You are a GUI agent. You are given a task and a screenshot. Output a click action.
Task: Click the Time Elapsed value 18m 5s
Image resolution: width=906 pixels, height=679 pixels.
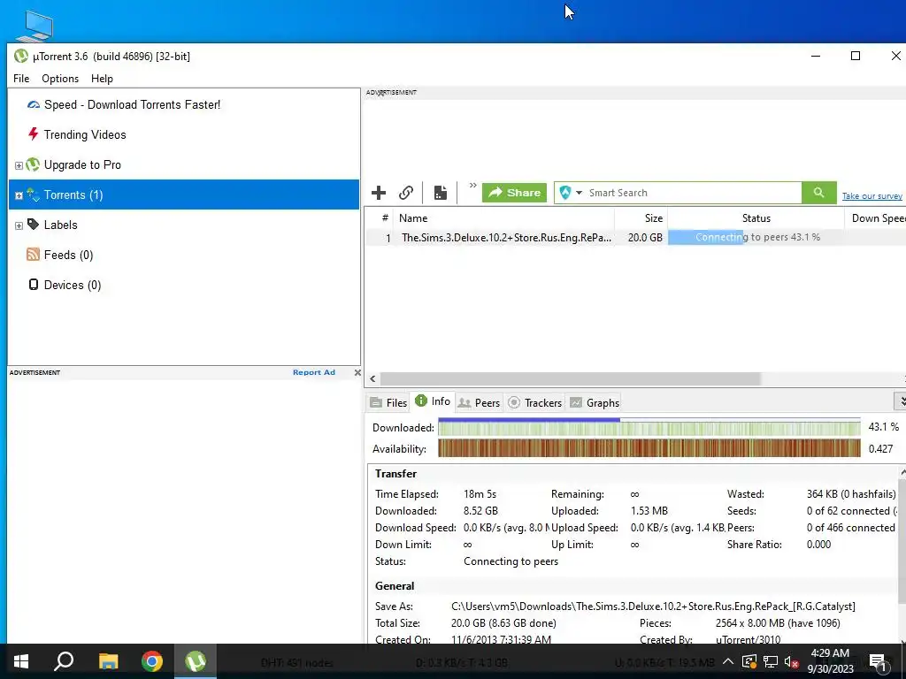(x=480, y=494)
